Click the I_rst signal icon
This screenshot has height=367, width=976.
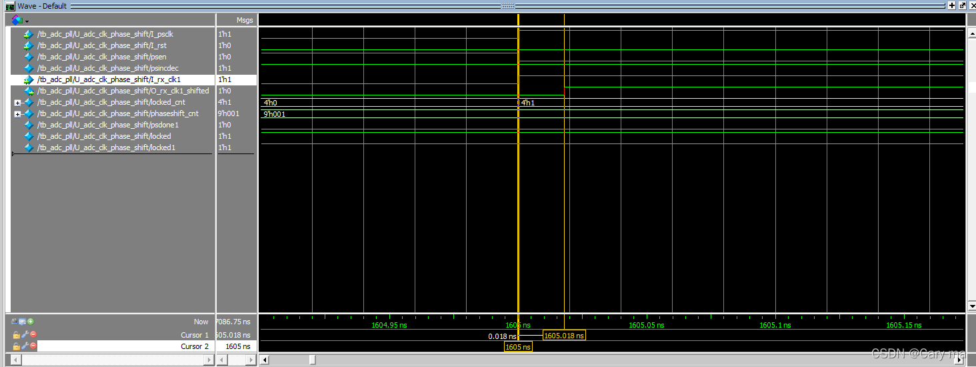coord(28,45)
